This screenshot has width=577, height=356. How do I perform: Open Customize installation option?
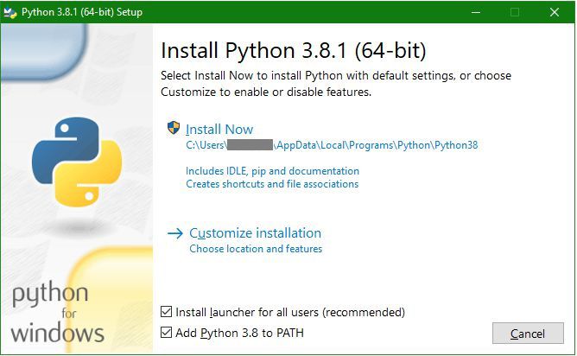[x=255, y=233]
